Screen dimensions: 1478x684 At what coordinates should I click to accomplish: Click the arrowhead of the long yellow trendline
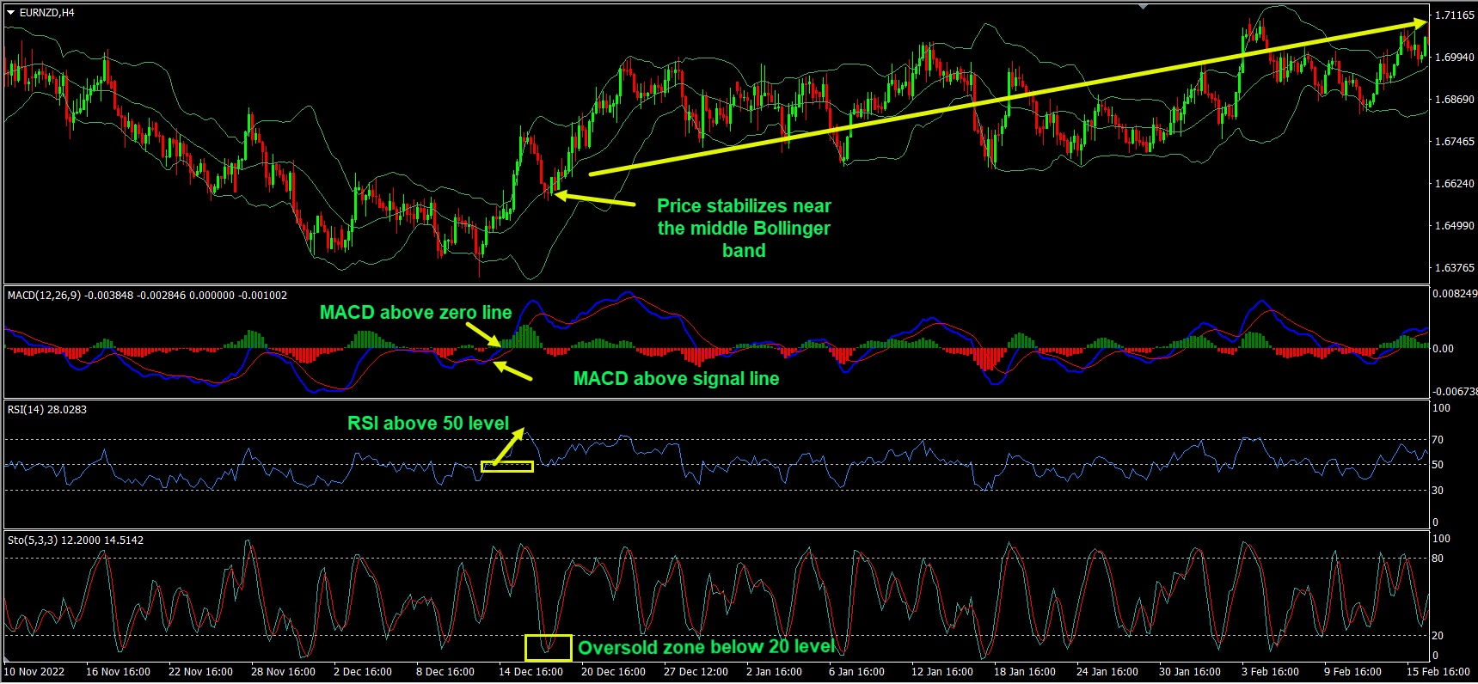(x=1420, y=23)
